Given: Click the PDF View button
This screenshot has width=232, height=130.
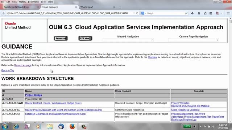Looking at the screenshot, I should coord(85,38).
